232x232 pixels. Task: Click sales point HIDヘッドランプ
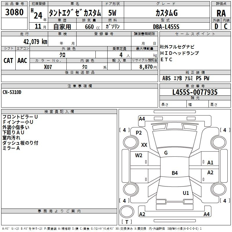click(x=180, y=53)
